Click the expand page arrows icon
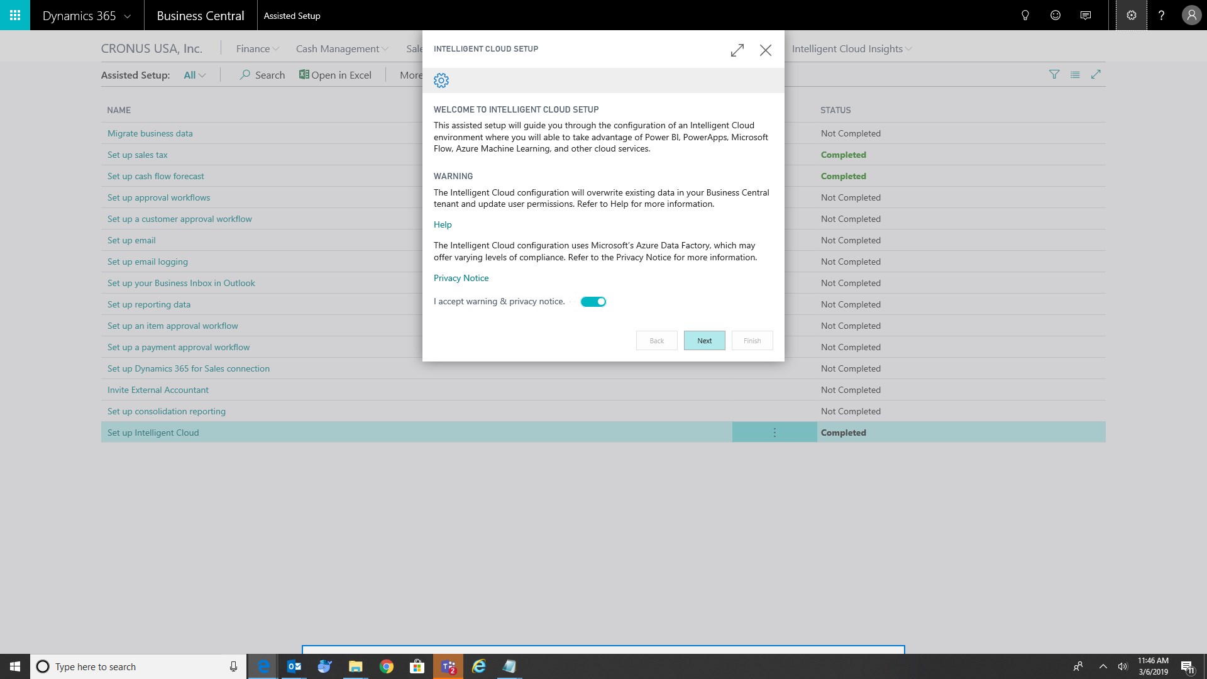Image resolution: width=1207 pixels, height=679 pixels. [x=1096, y=74]
